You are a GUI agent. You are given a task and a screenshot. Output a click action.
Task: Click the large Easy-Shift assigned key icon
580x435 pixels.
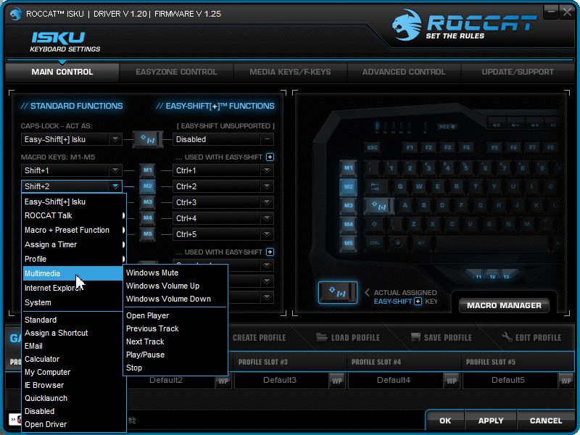(338, 292)
